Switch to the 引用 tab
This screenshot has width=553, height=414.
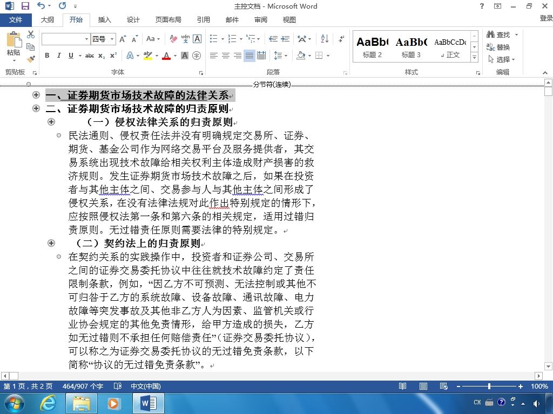[x=204, y=20]
